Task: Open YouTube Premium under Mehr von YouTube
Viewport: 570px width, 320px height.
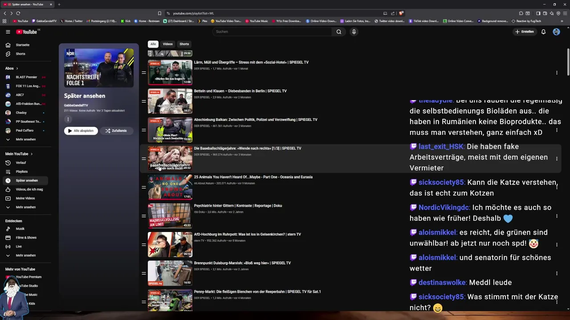Action: [28, 277]
